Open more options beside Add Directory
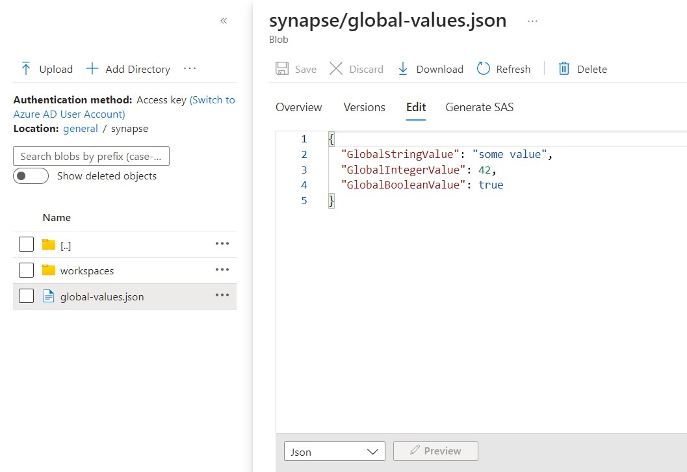Screen dimensions: 687x472 click(x=190, y=68)
